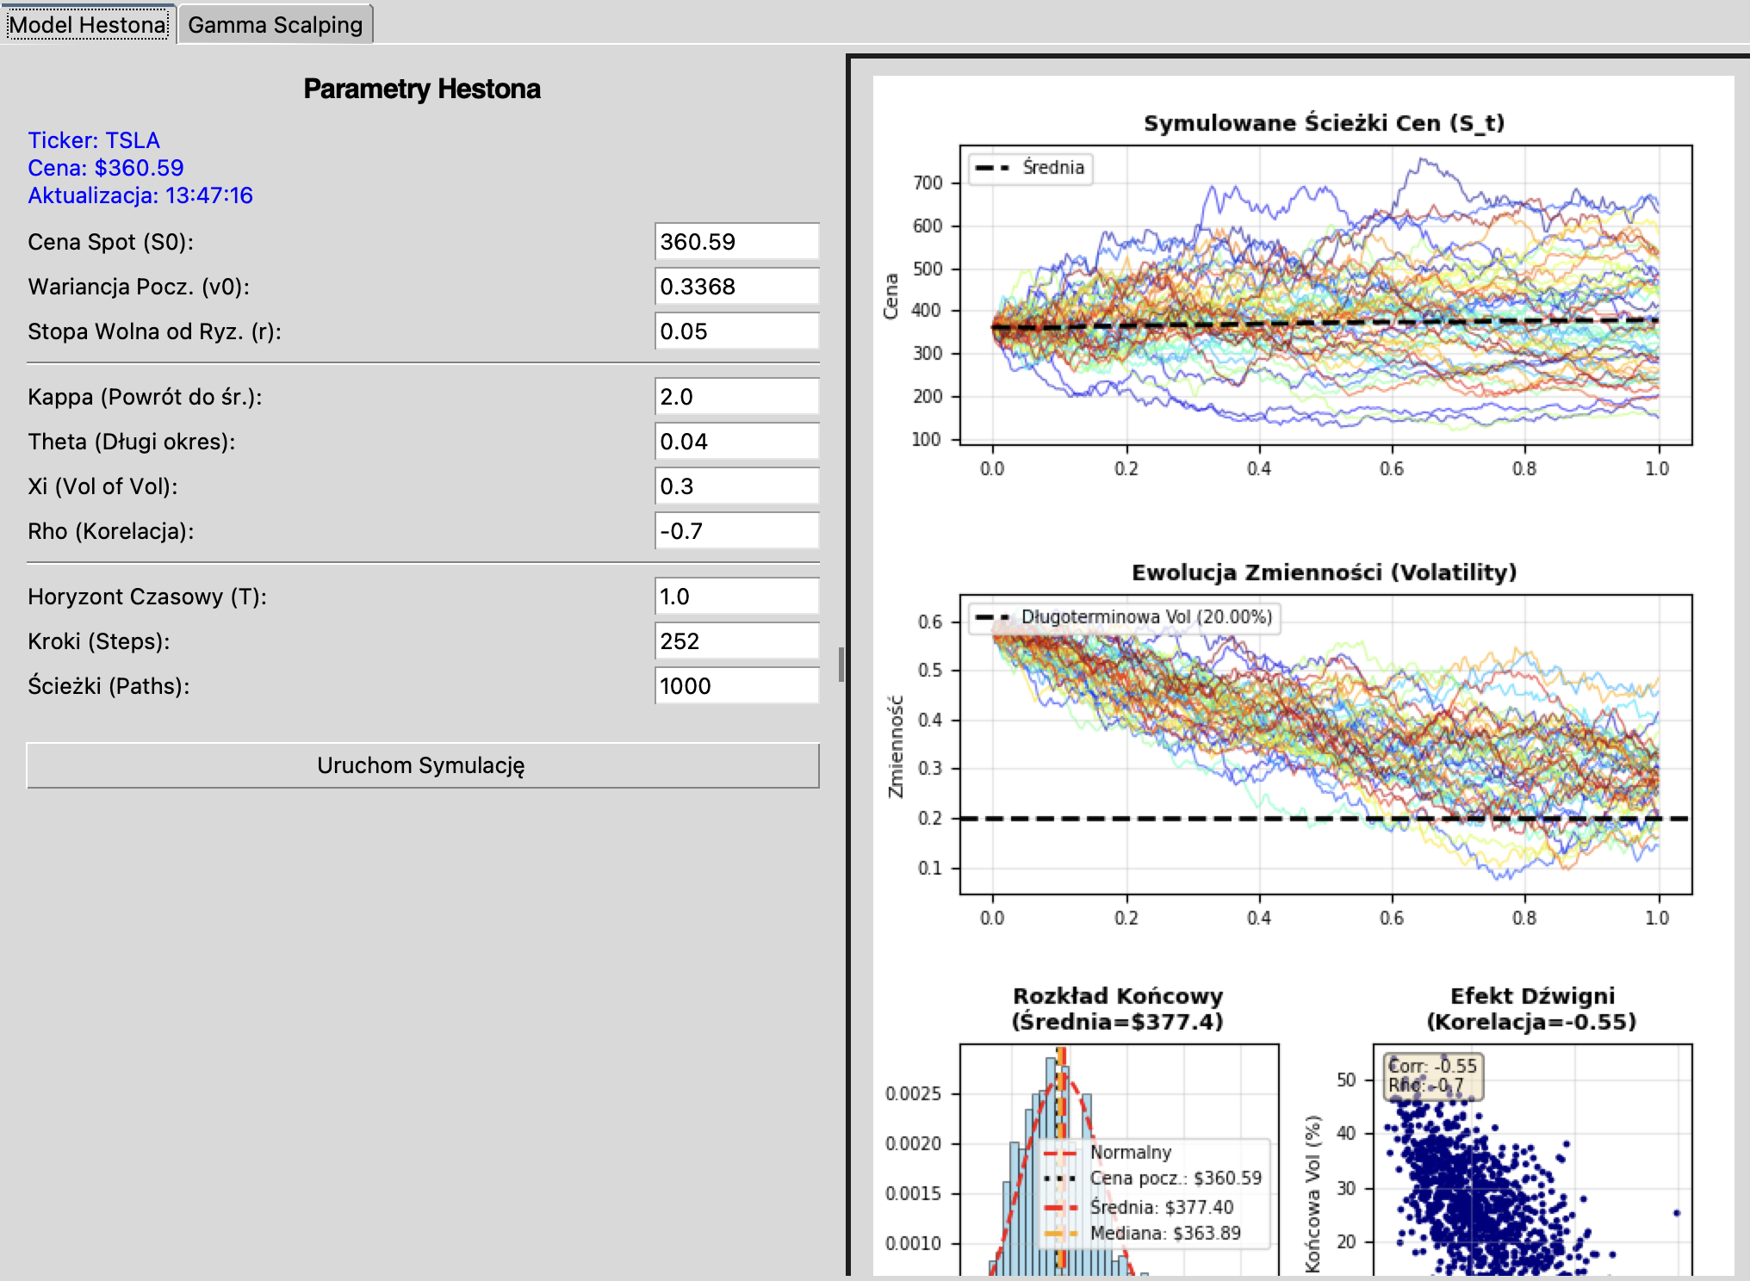Focus the Cena Spot (S0) input field

pyautogui.click(x=736, y=242)
